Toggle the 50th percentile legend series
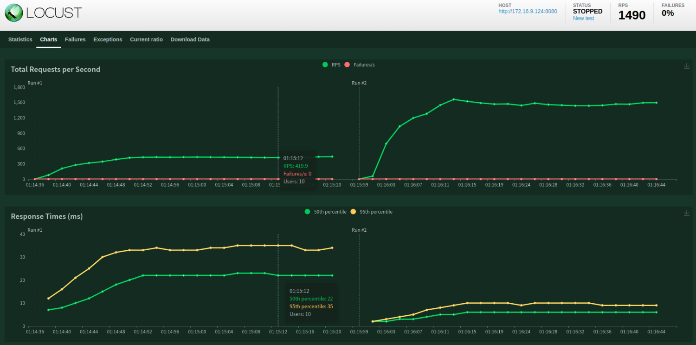Viewport: 696px width, 345px height. (x=325, y=212)
